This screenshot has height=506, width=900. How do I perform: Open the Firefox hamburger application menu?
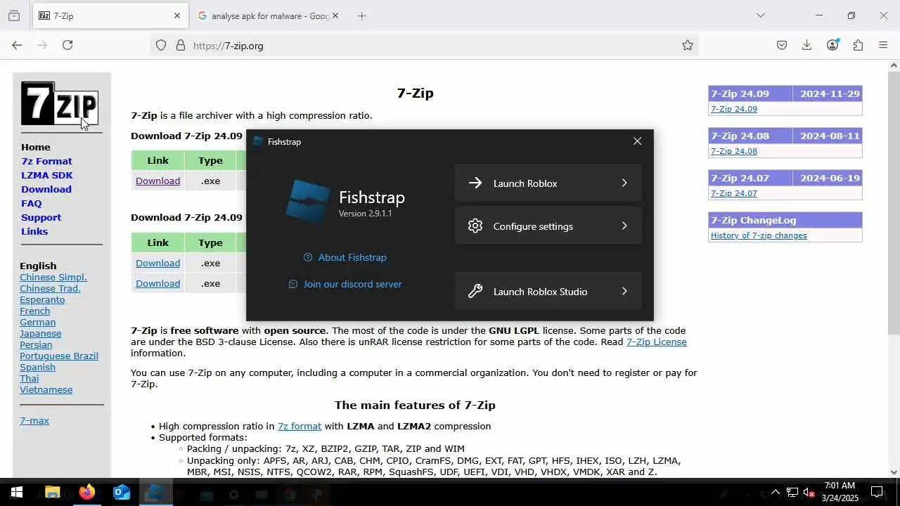(883, 45)
